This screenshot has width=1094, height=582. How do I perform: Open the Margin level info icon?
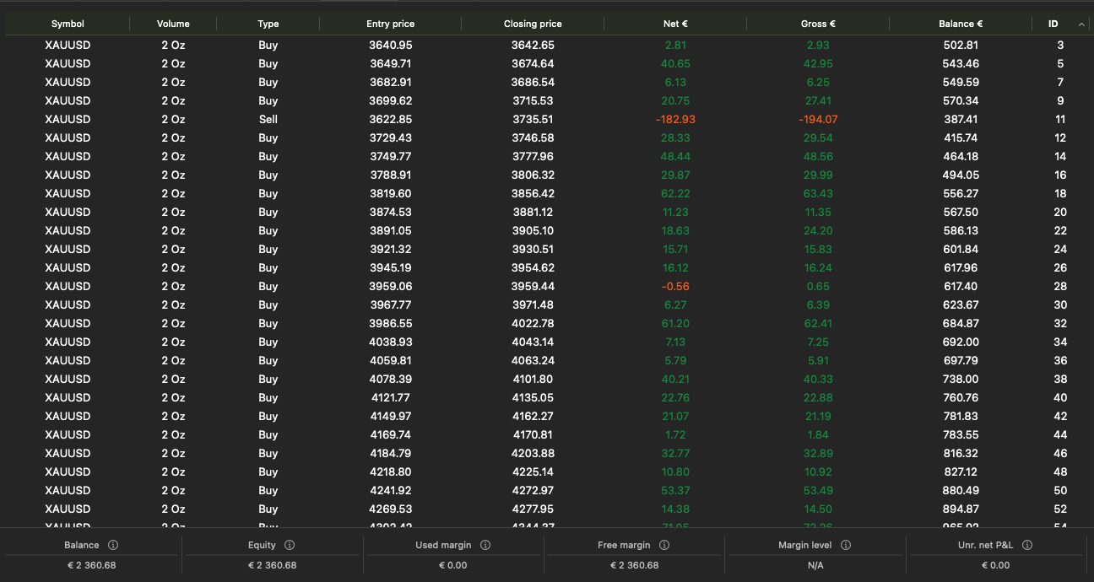846,544
